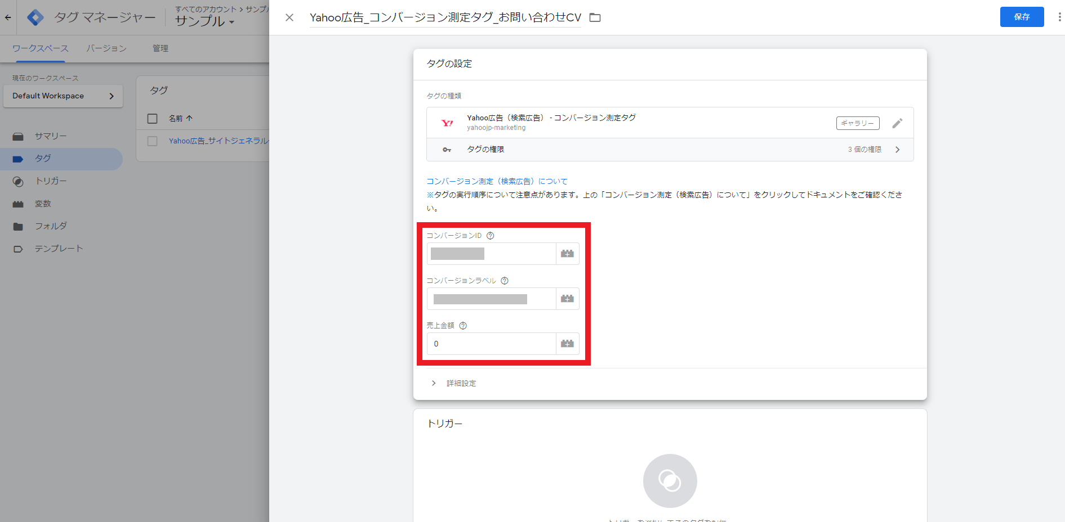The image size is (1065, 522).
Task: Check the select-all checkbox beside 名前
Action: point(152,119)
